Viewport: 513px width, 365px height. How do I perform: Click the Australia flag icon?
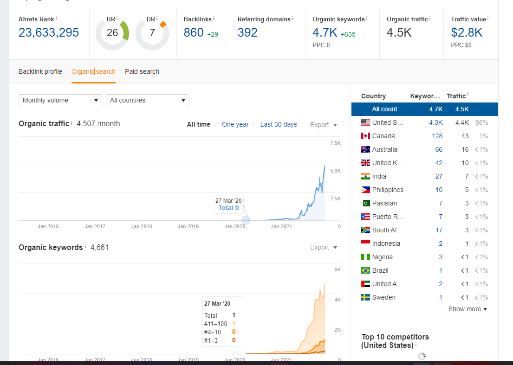[365, 149]
